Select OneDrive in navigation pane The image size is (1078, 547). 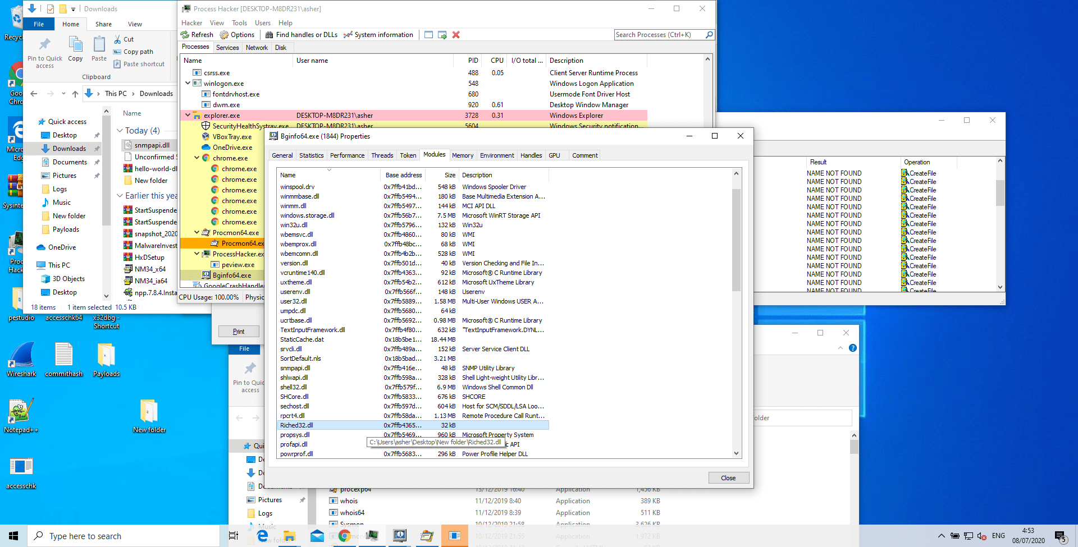click(62, 247)
